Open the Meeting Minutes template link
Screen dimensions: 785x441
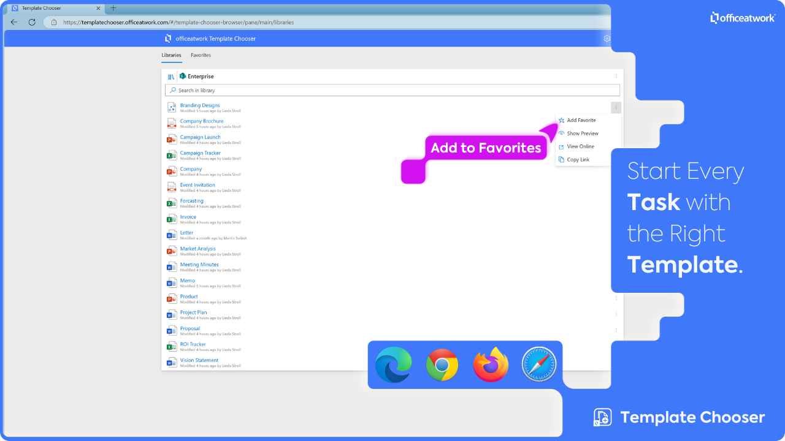[199, 265]
